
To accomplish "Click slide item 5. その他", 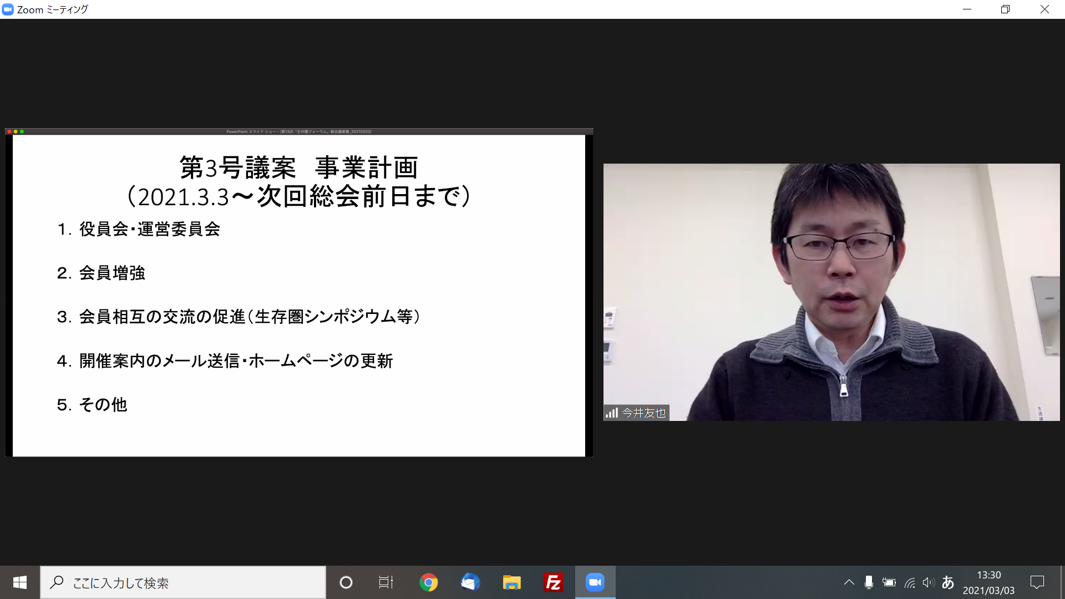I will (92, 405).
